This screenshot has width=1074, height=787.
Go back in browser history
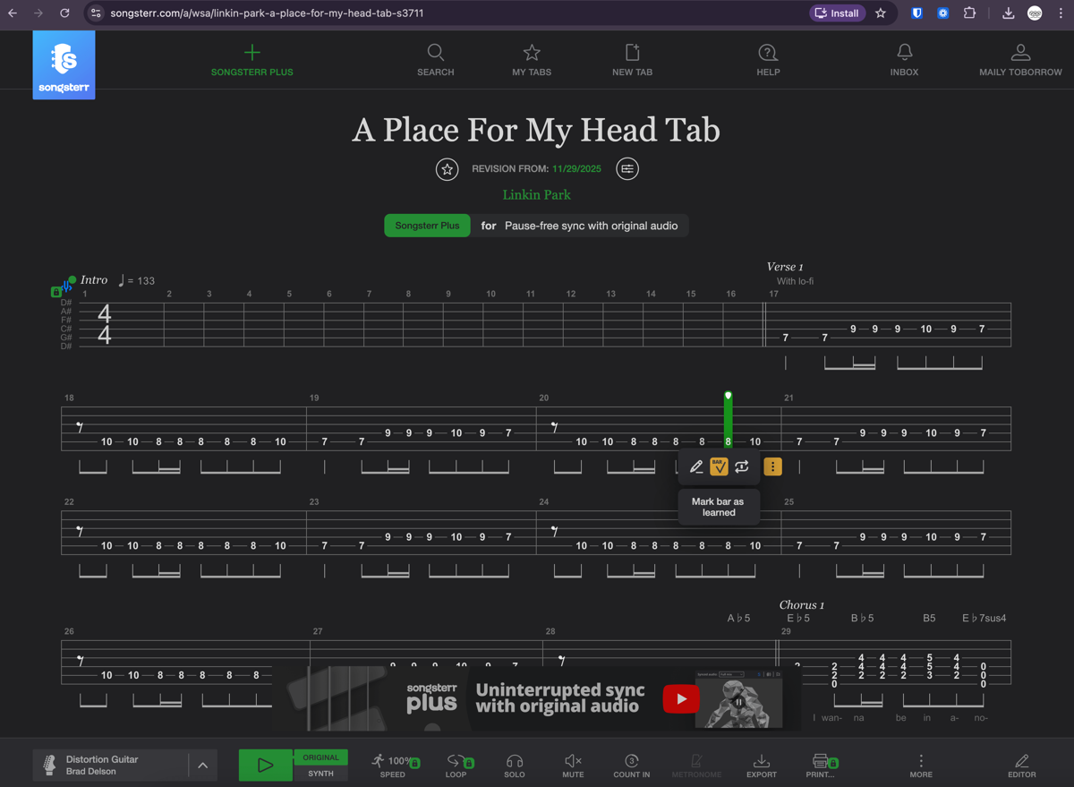pyautogui.click(x=13, y=13)
